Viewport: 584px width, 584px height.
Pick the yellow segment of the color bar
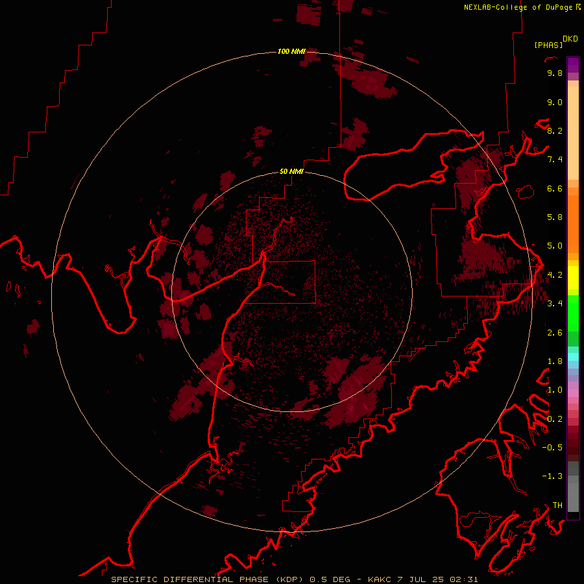[573, 278]
